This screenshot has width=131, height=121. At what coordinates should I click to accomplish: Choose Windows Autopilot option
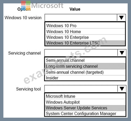click(85, 102)
